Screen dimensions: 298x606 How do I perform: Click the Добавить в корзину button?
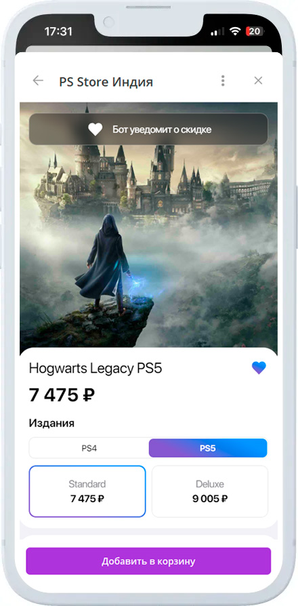[x=148, y=561]
